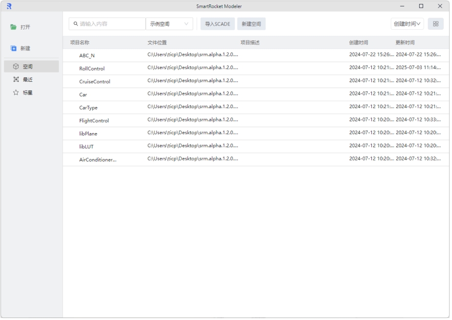This screenshot has width=452, height=320.
Task: Open the 示例空间 workspace dropdown
Action: [170, 24]
